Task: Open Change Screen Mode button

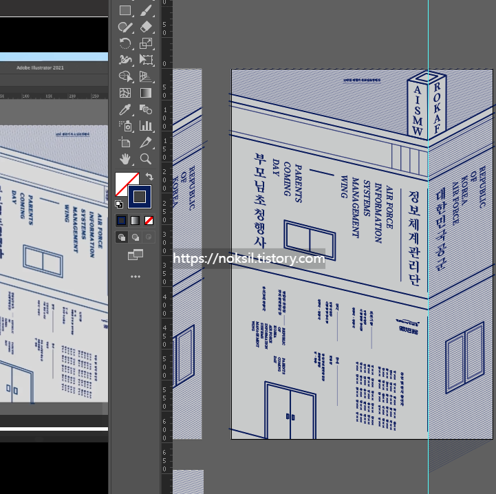Action: 136,255
